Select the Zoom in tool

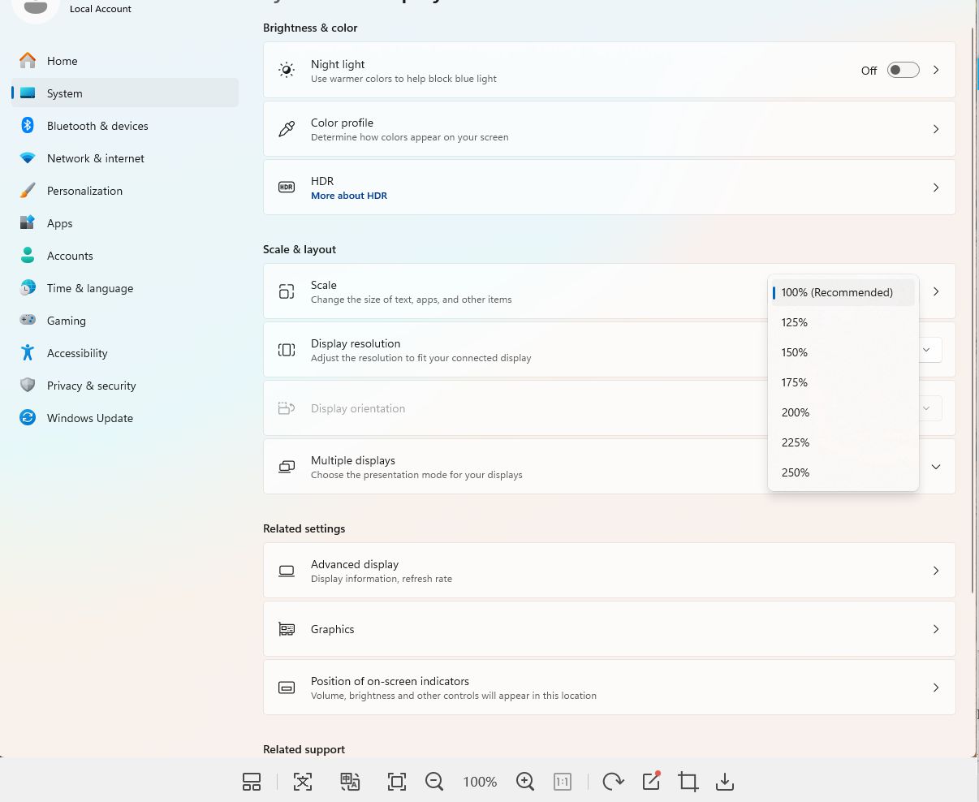(x=525, y=782)
